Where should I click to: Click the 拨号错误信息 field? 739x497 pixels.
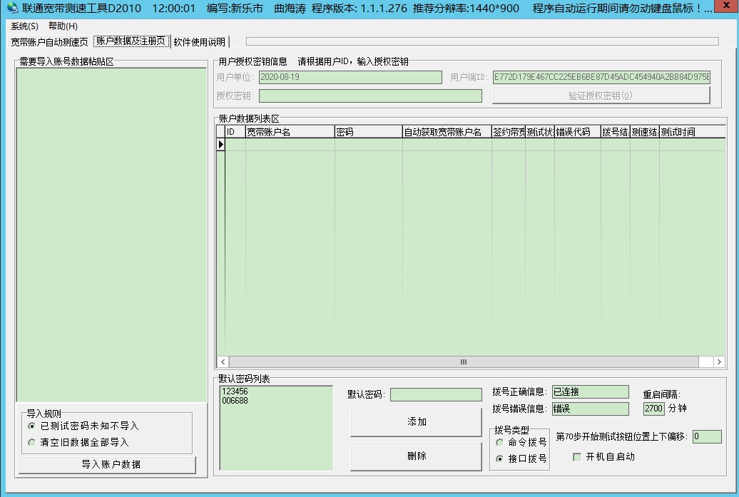pyautogui.click(x=591, y=409)
